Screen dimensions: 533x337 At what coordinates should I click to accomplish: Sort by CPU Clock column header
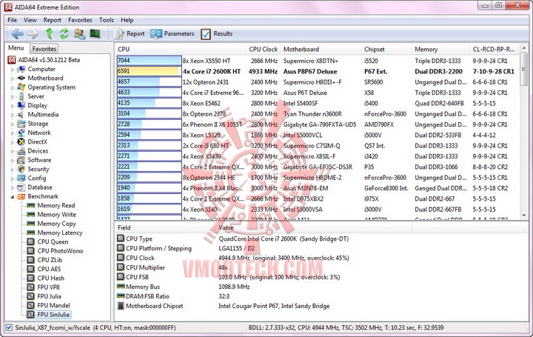click(263, 50)
